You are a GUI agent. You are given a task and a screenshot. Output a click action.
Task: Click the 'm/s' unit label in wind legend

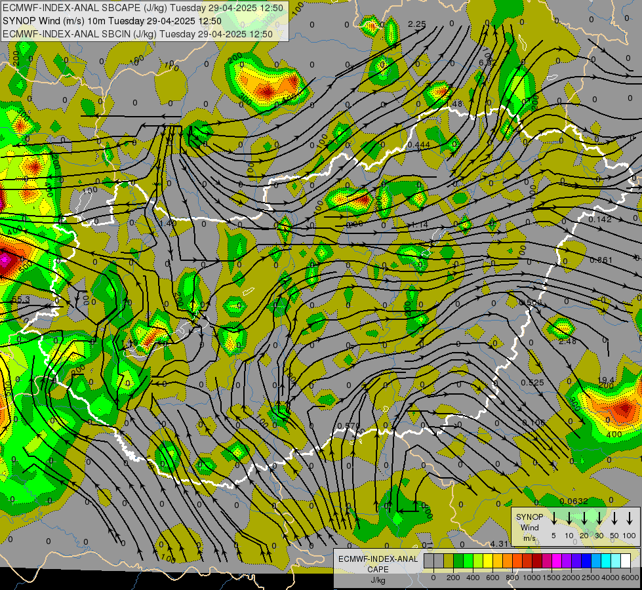point(529,538)
